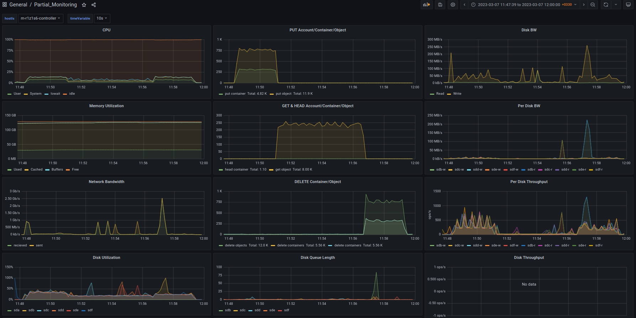Image resolution: width=636 pixels, height=318 pixels.
Task: Open dashboard settings gear icon
Action: click(x=453, y=5)
